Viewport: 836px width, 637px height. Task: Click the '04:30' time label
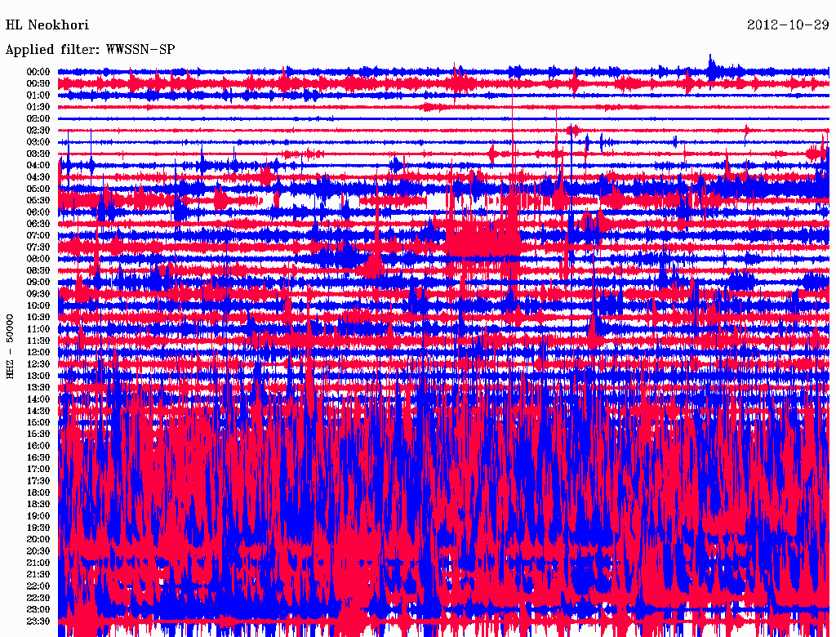38,177
